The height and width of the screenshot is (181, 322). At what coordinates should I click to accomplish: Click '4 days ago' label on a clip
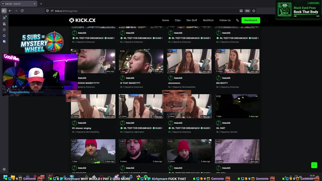coord(206,116)
